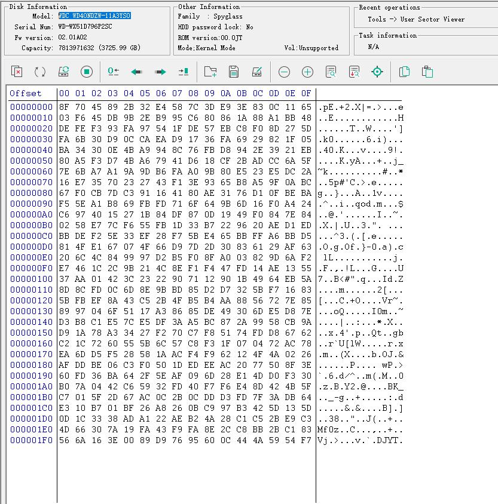Click the search-next document icon with red arrow
Image resolution: width=498 pixels, height=504 pixels.
[x=354, y=72]
